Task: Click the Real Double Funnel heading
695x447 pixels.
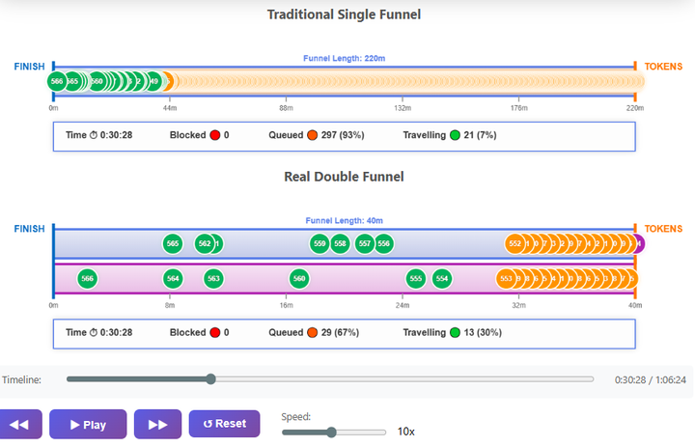Action: [344, 177]
